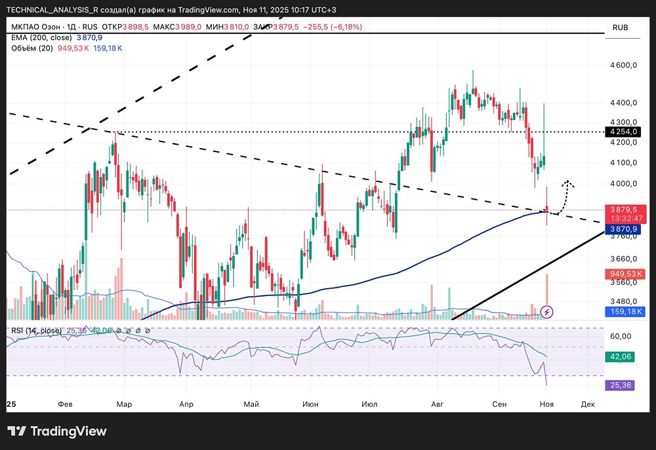Screen dimensions: 656x450
Task: Click the last RSI indicator circle icon
Action: click(147, 331)
